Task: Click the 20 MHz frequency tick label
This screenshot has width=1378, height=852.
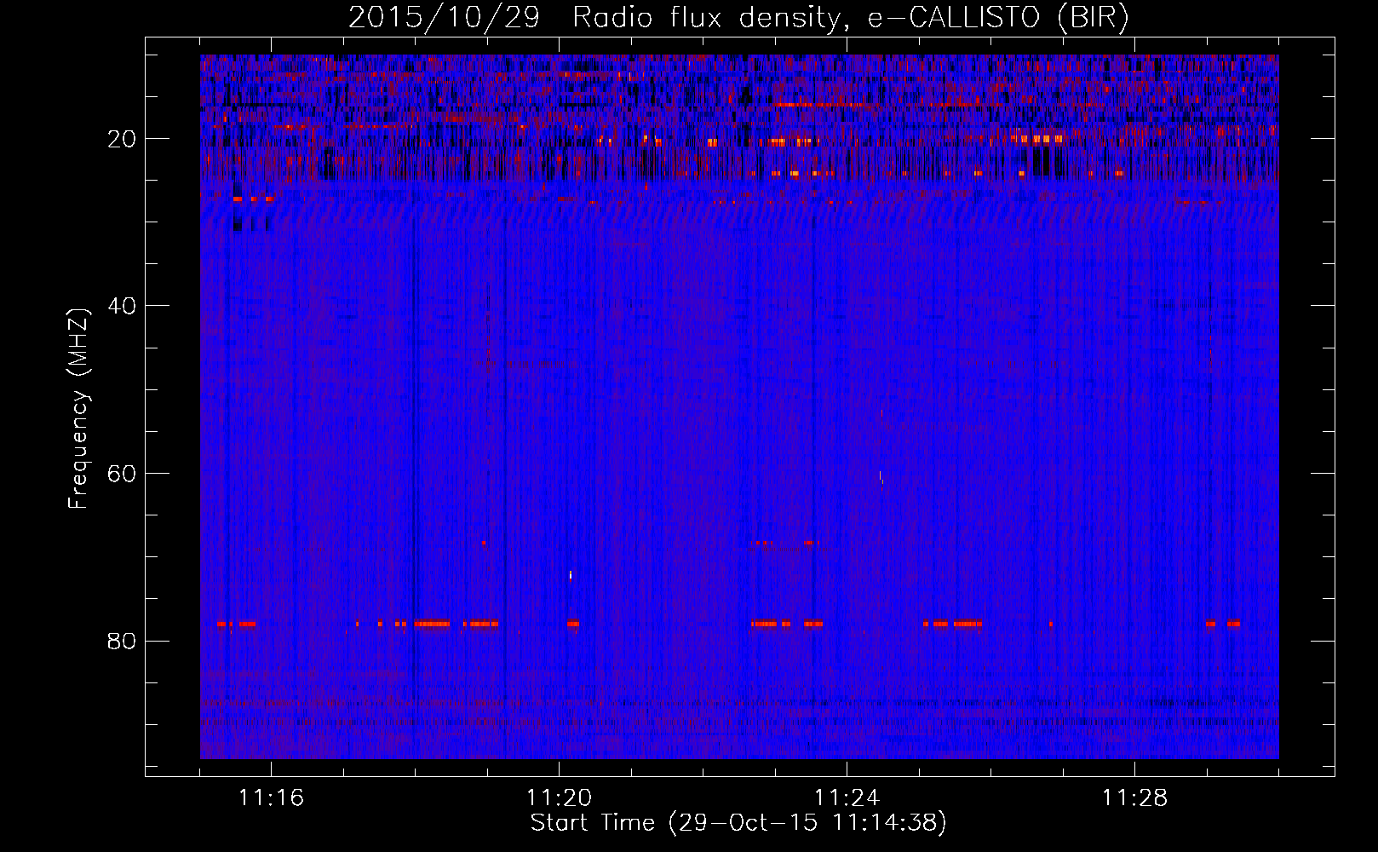Action: [122, 139]
